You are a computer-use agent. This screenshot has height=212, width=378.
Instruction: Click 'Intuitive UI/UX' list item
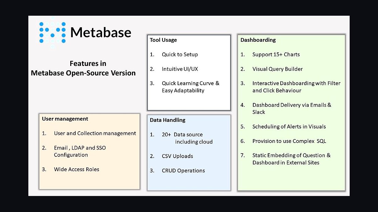tap(180, 69)
